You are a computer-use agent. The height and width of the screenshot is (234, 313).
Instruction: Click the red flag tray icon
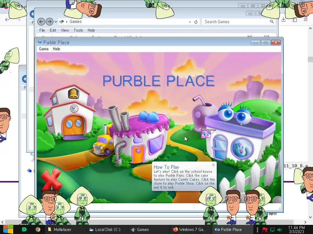click(265, 230)
